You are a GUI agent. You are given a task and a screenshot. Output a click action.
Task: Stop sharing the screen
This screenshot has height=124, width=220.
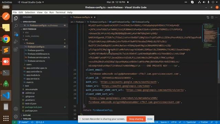136,119
